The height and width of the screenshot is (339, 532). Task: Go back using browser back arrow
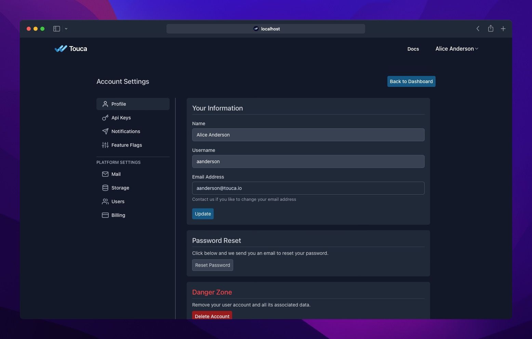coord(478,29)
